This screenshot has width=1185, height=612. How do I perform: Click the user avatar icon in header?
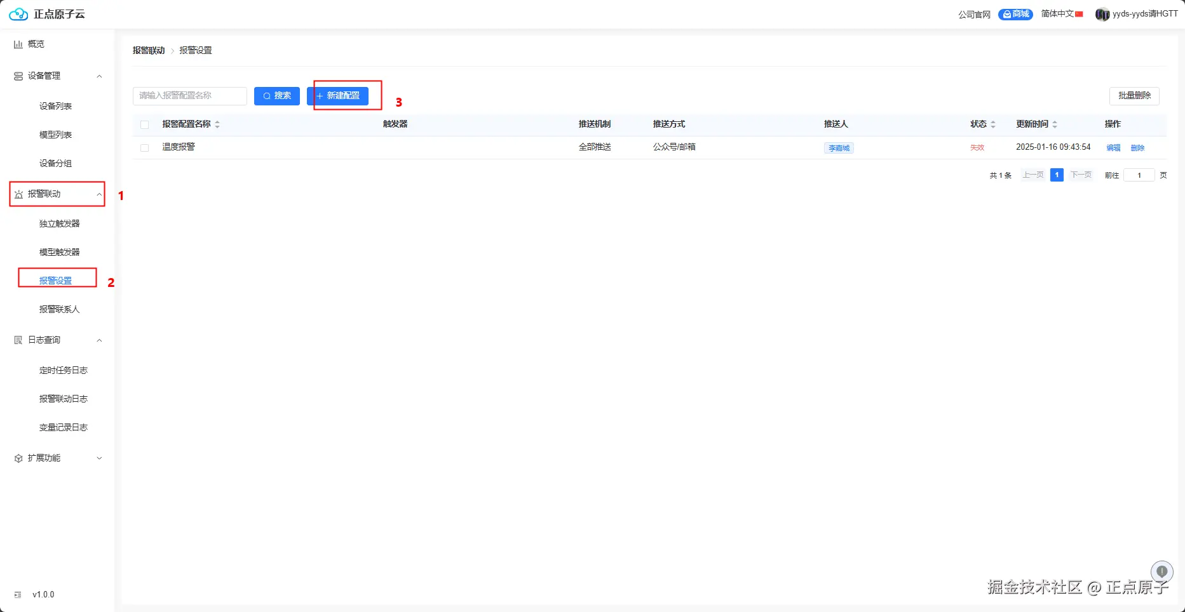(1102, 14)
